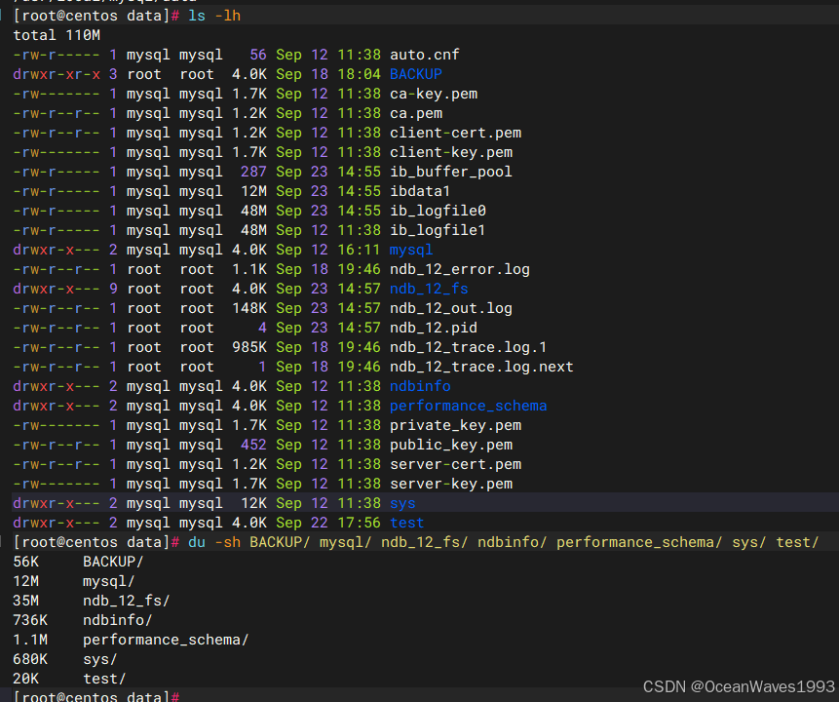Select the BACKUP directory name in listing
The image size is (839, 702).
(x=416, y=74)
